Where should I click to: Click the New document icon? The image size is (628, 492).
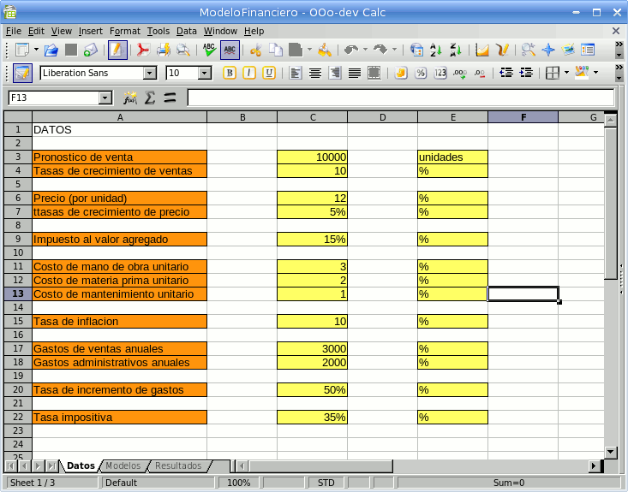coord(21,50)
